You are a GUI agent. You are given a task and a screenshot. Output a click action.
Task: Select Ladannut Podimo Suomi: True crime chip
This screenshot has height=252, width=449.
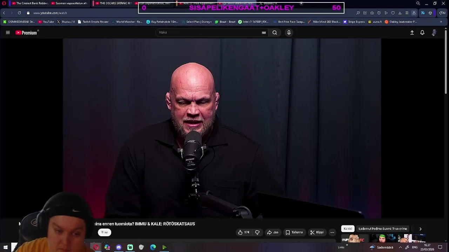tap(383, 229)
